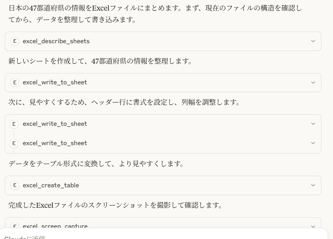Click the E icon beside second excel_write_to_sheet
The height and width of the screenshot is (239, 333).
point(14,124)
